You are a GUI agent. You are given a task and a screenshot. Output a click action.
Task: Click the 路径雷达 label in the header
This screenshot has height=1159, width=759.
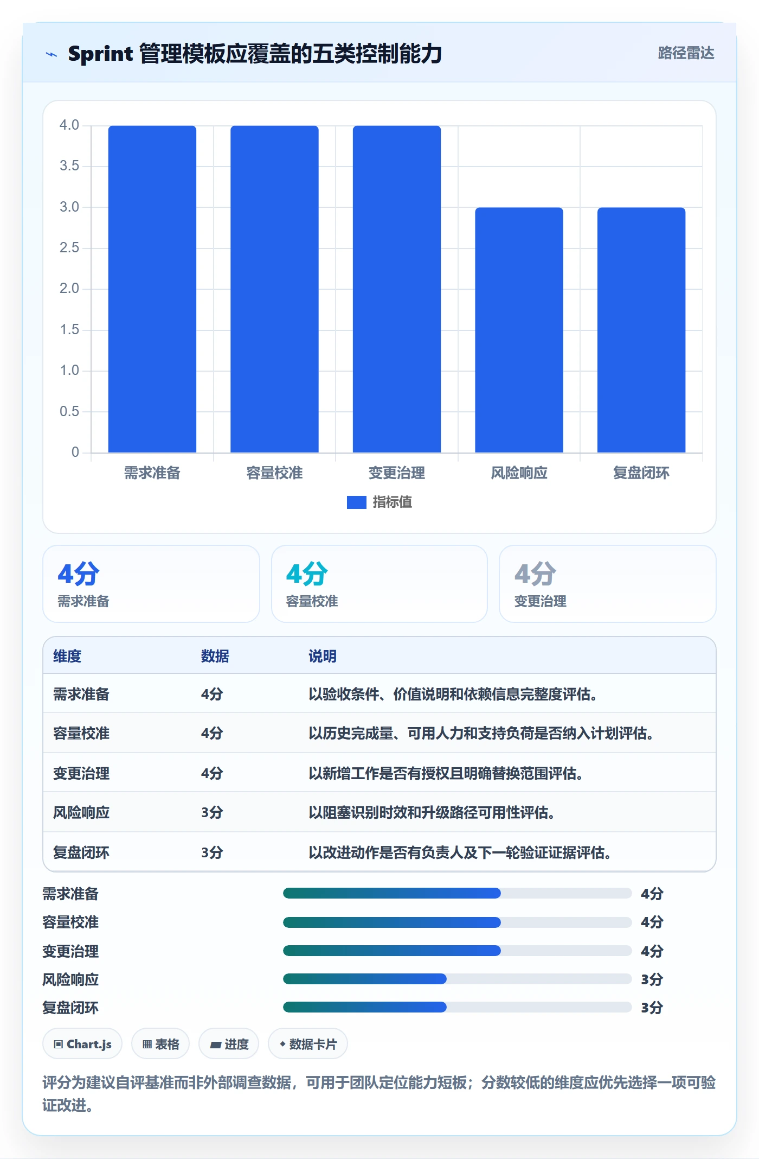(686, 53)
